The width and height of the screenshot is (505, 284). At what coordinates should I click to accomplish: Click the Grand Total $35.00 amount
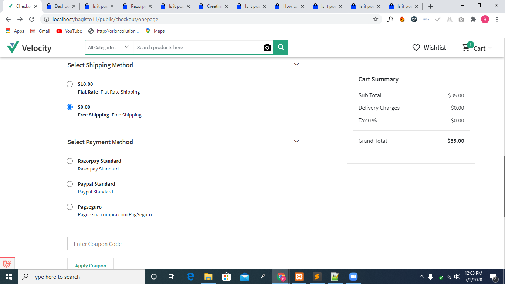455,141
